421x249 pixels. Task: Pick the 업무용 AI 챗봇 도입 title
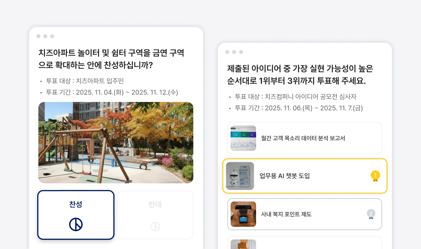[285, 176]
